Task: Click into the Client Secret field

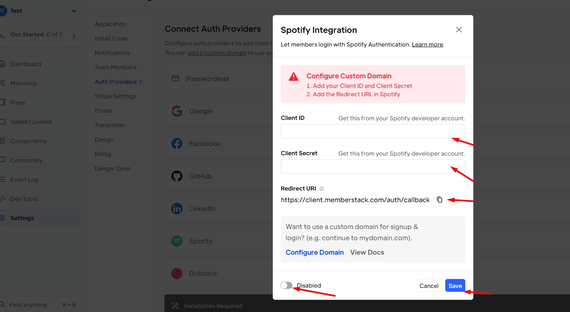Action: 373,166
